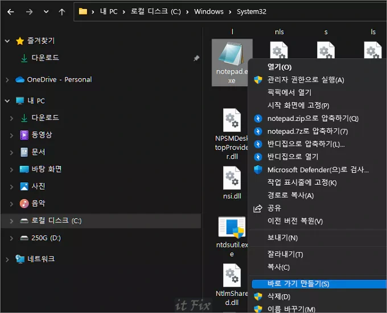Click the OneDrive cloud icon

[x=20, y=80]
